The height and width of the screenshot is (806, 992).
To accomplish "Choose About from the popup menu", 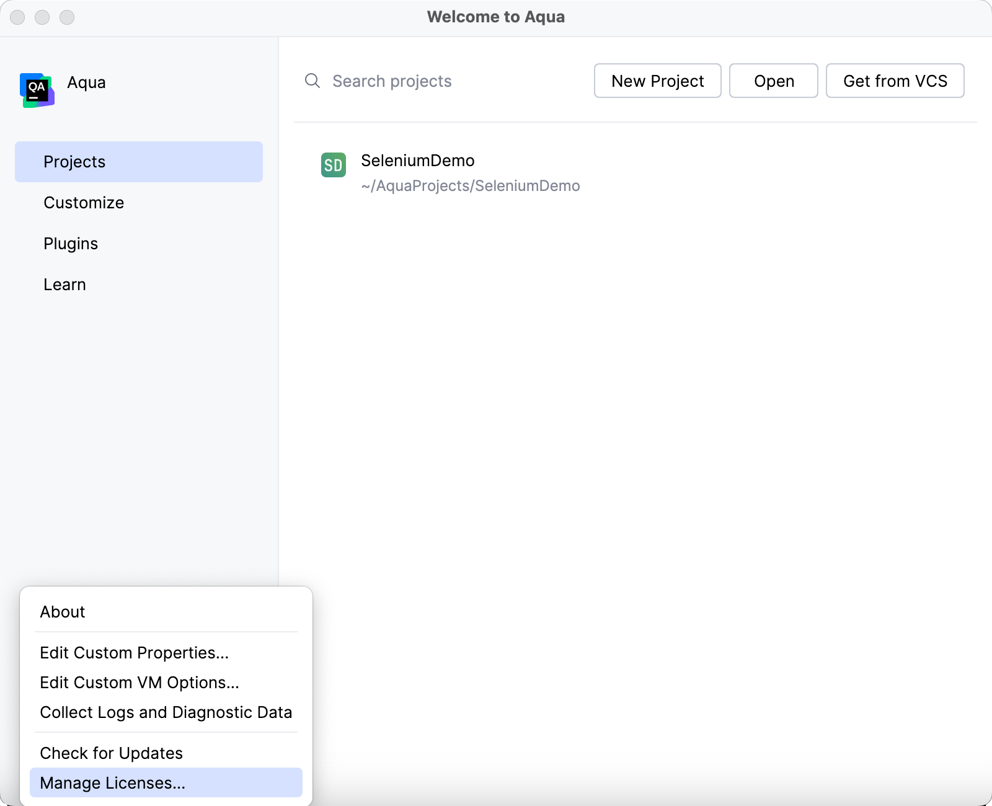I will [166, 612].
